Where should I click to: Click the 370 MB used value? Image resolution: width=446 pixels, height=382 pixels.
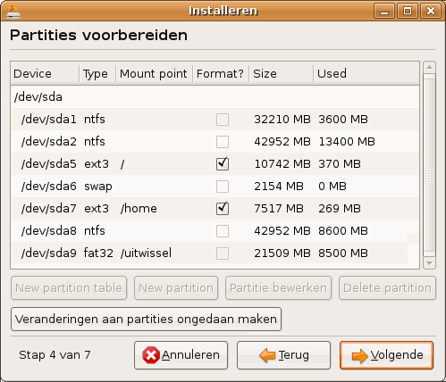[x=340, y=164]
